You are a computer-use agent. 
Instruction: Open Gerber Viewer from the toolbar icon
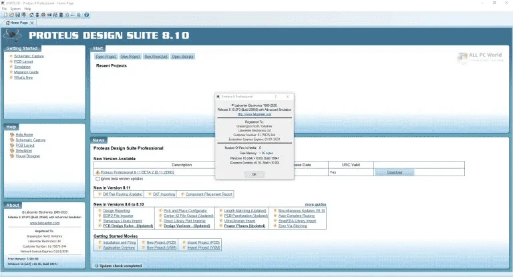pos(55,15)
